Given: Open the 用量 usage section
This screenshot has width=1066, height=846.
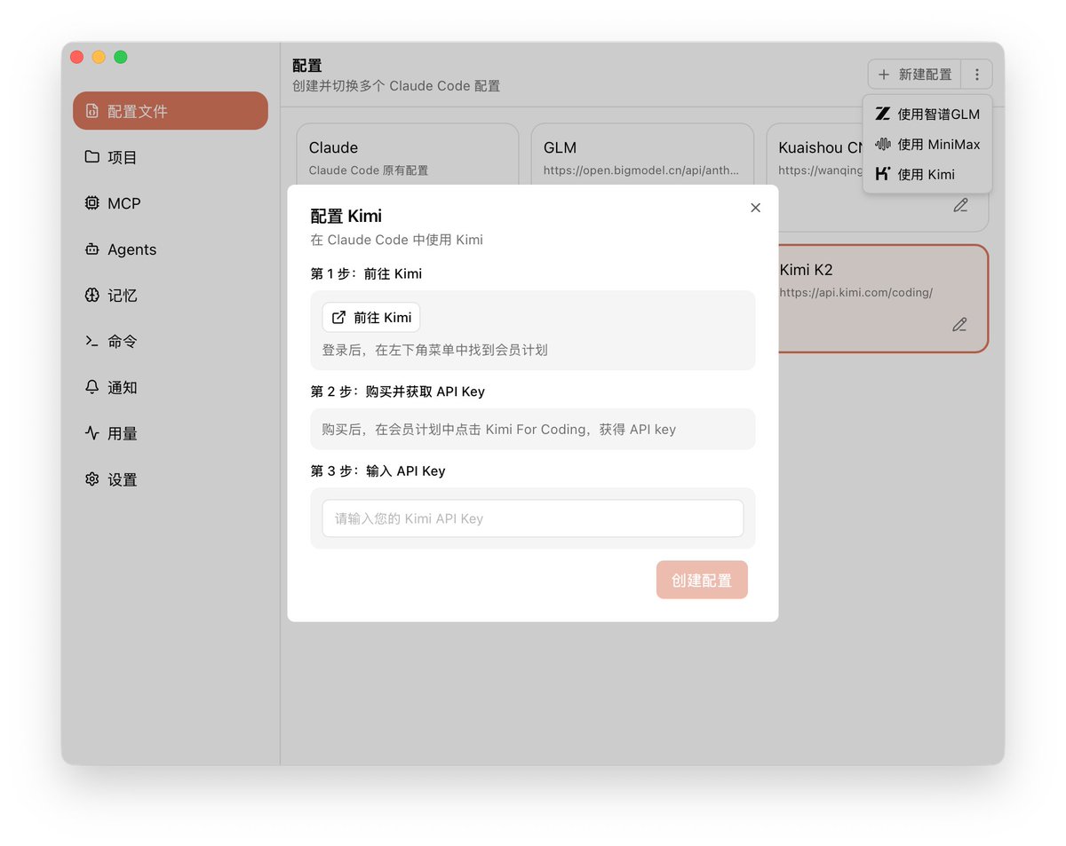Looking at the screenshot, I should [x=91, y=433].
